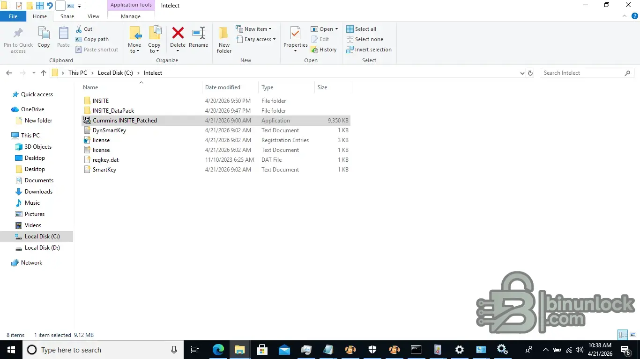Select 3D Objects in the navigation pane

[38, 147]
